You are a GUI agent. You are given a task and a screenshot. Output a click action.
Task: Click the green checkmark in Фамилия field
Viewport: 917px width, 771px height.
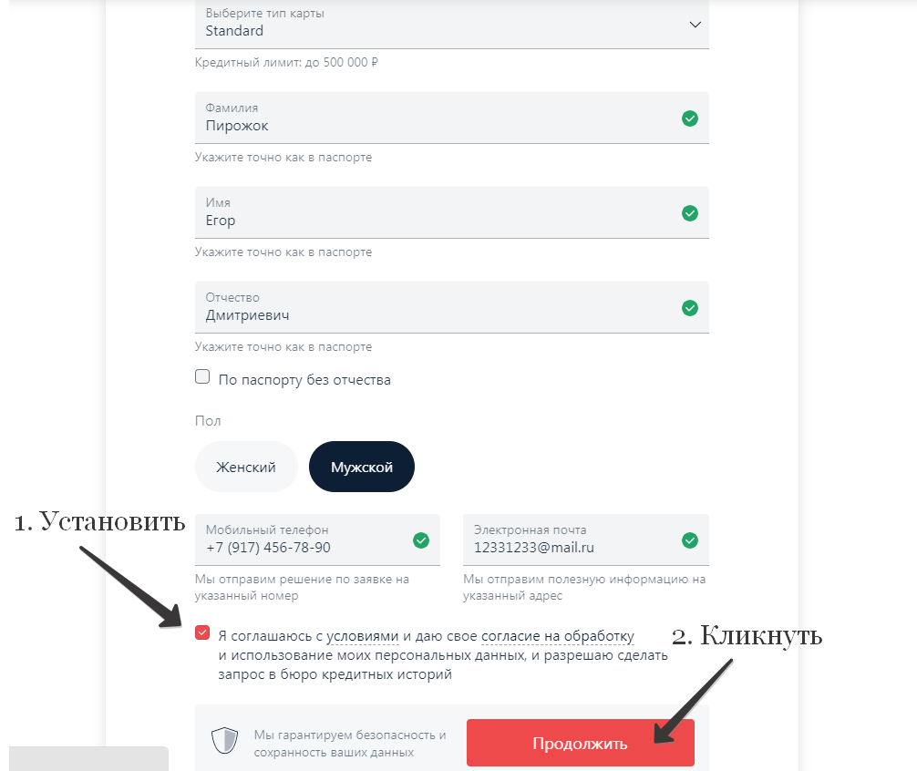[x=690, y=118]
